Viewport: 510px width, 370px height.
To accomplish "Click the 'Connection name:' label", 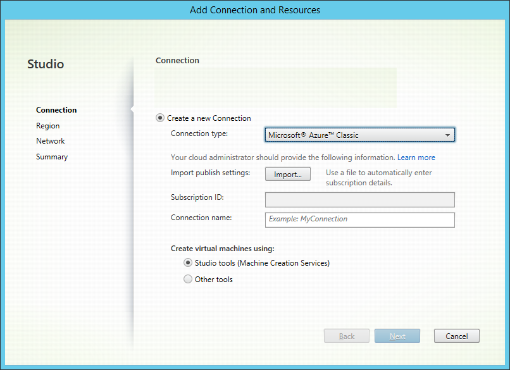I will tap(201, 218).
